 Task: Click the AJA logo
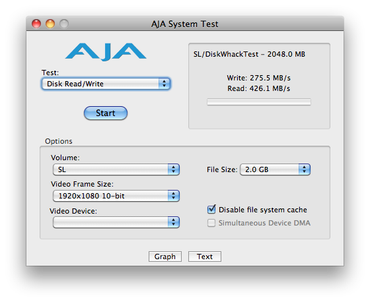point(106,51)
